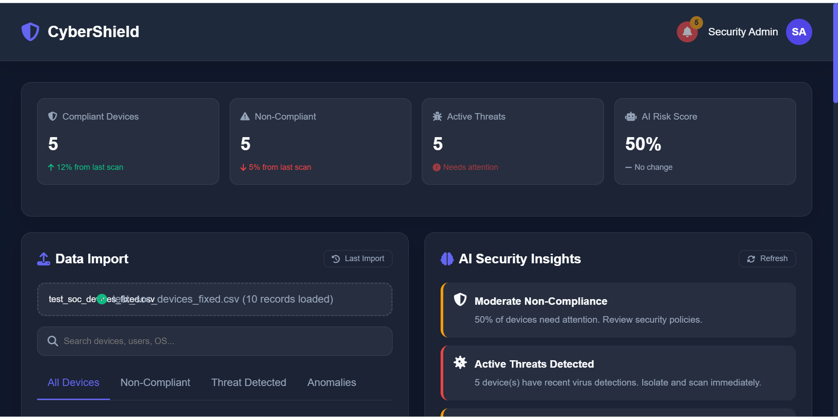Image resolution: width=838 pixels, height=417 pixels.
Task: Click the Active Threats stat card
Action: click(513, 141)
